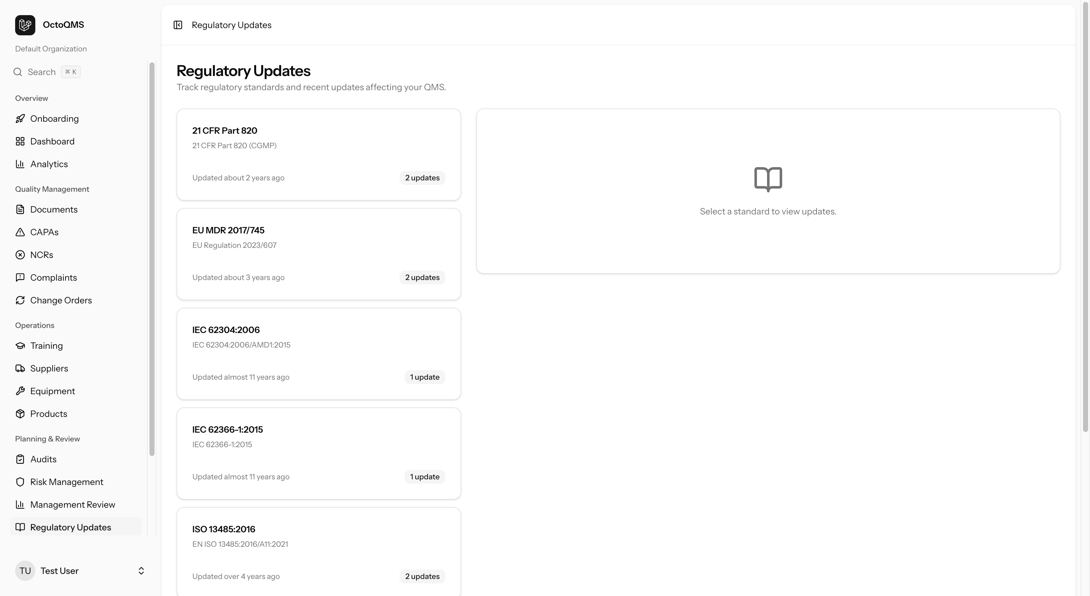
Task: Click the main page vertical scrollbar
Action: tap(1085, 217)
